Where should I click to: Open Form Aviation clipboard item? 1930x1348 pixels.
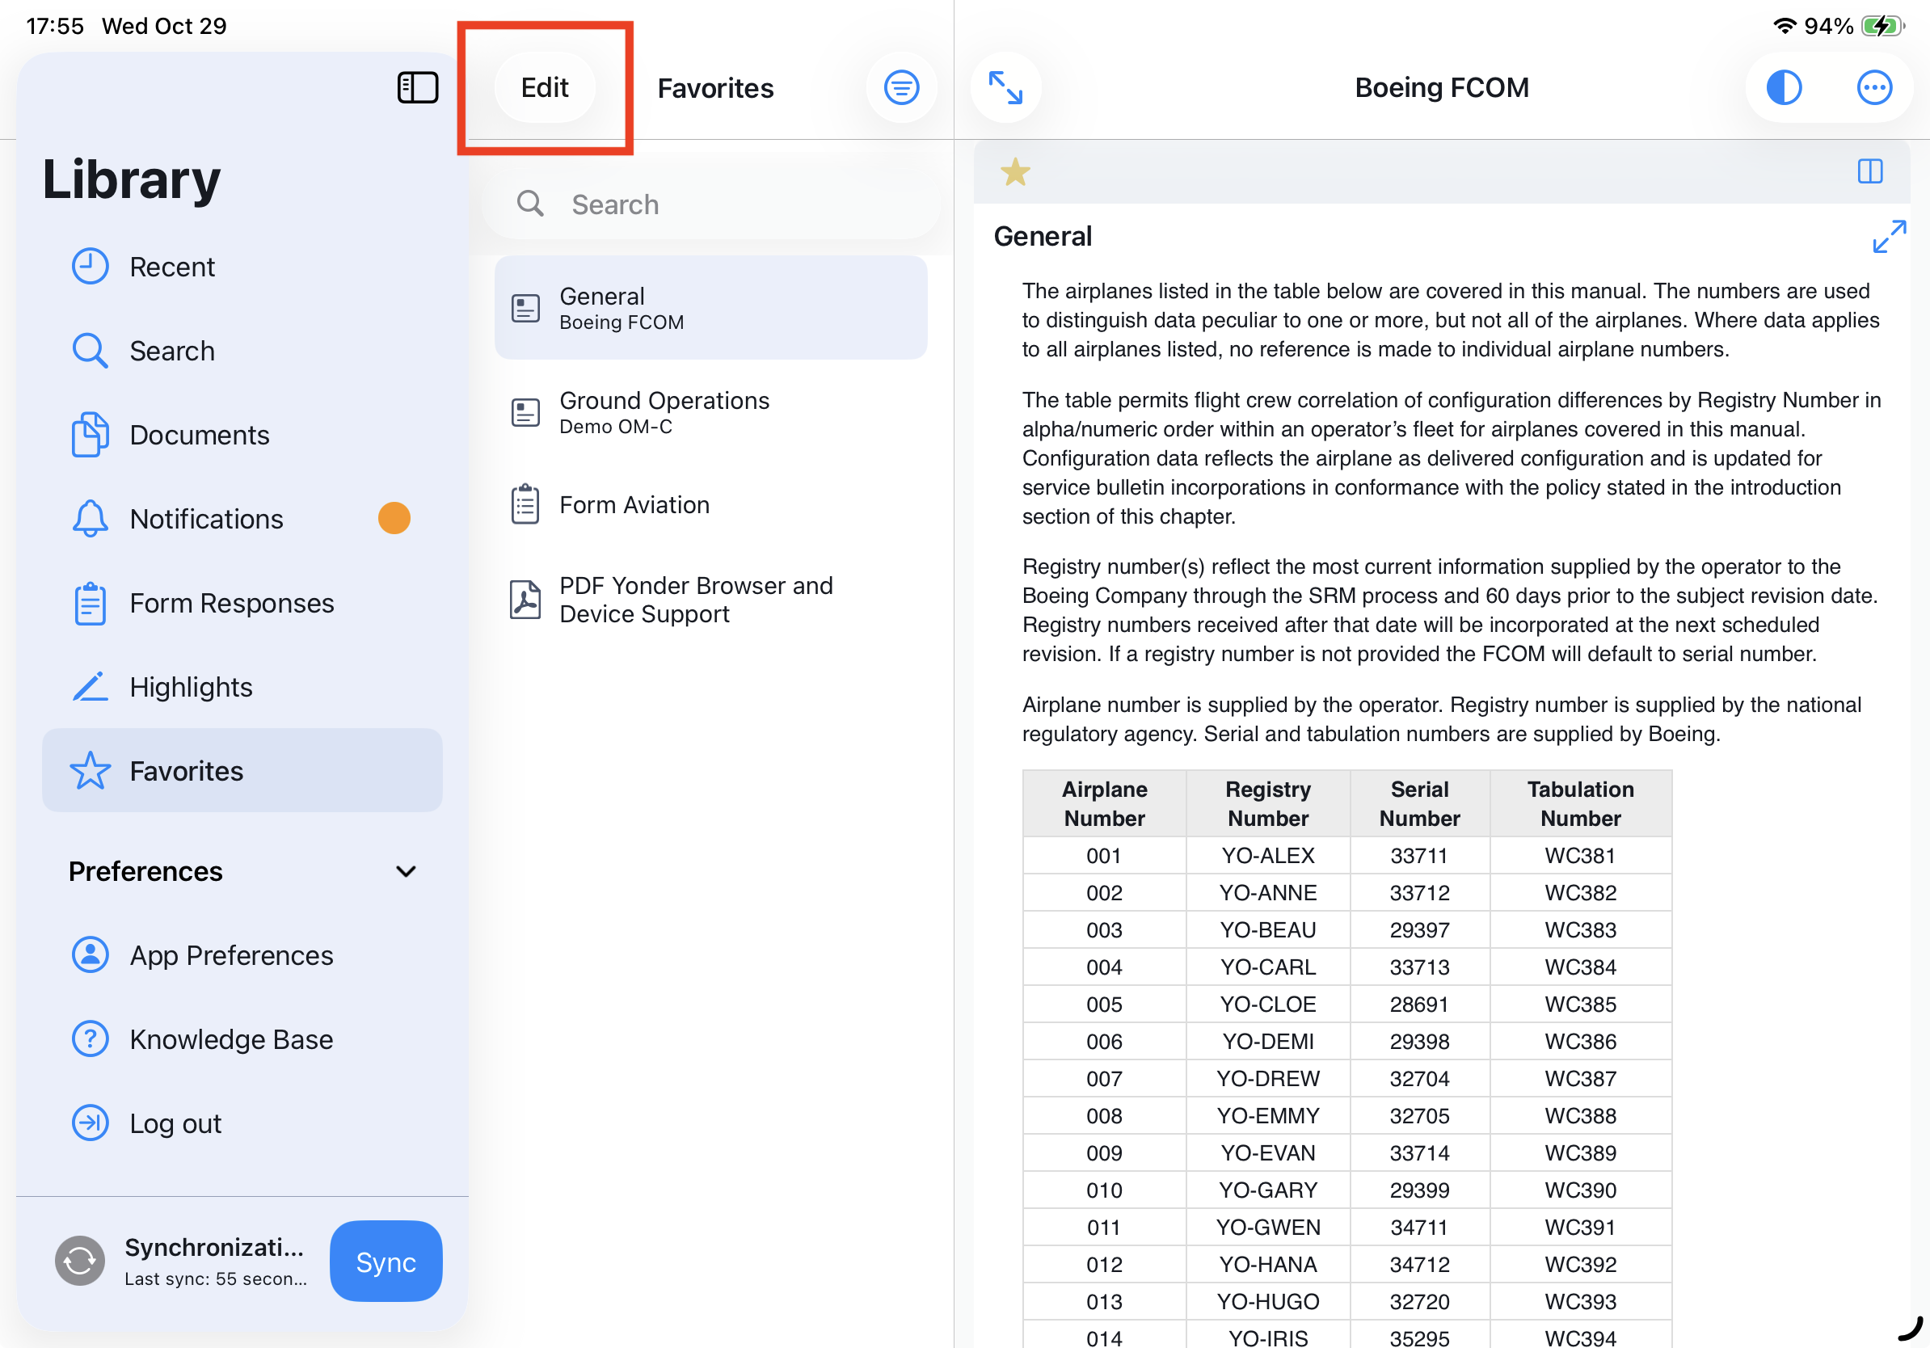[x=634, y=505]
